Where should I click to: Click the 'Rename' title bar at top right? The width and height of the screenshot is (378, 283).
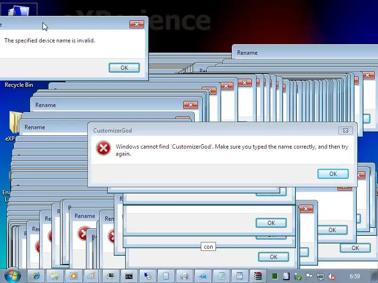[x=305, y=53]
